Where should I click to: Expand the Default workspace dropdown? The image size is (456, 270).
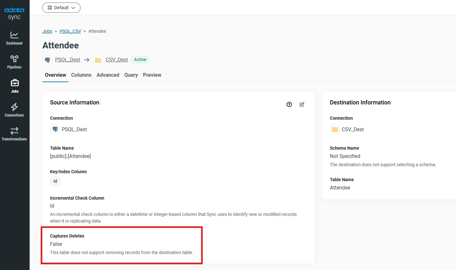click(61, 8)
